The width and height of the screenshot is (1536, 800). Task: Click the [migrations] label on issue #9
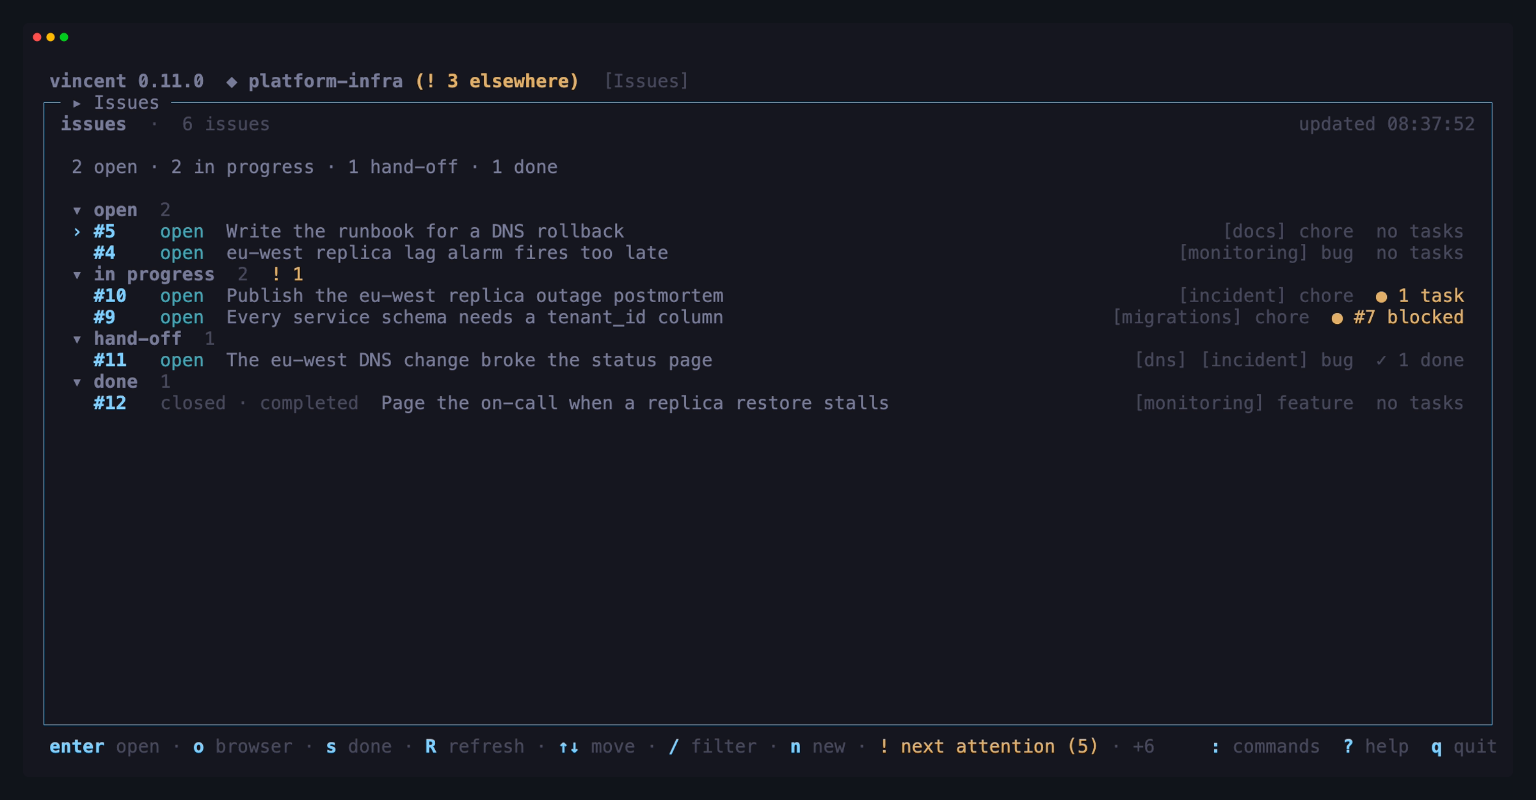click(x=1176, y=318)
